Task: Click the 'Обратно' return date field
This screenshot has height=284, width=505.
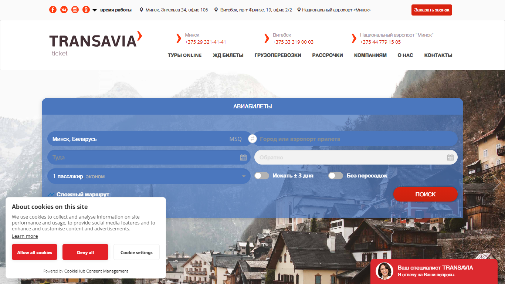Action: point(356,158)
